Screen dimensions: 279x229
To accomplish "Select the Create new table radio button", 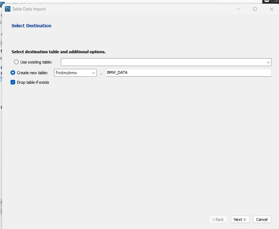I will tap(13, 73).
